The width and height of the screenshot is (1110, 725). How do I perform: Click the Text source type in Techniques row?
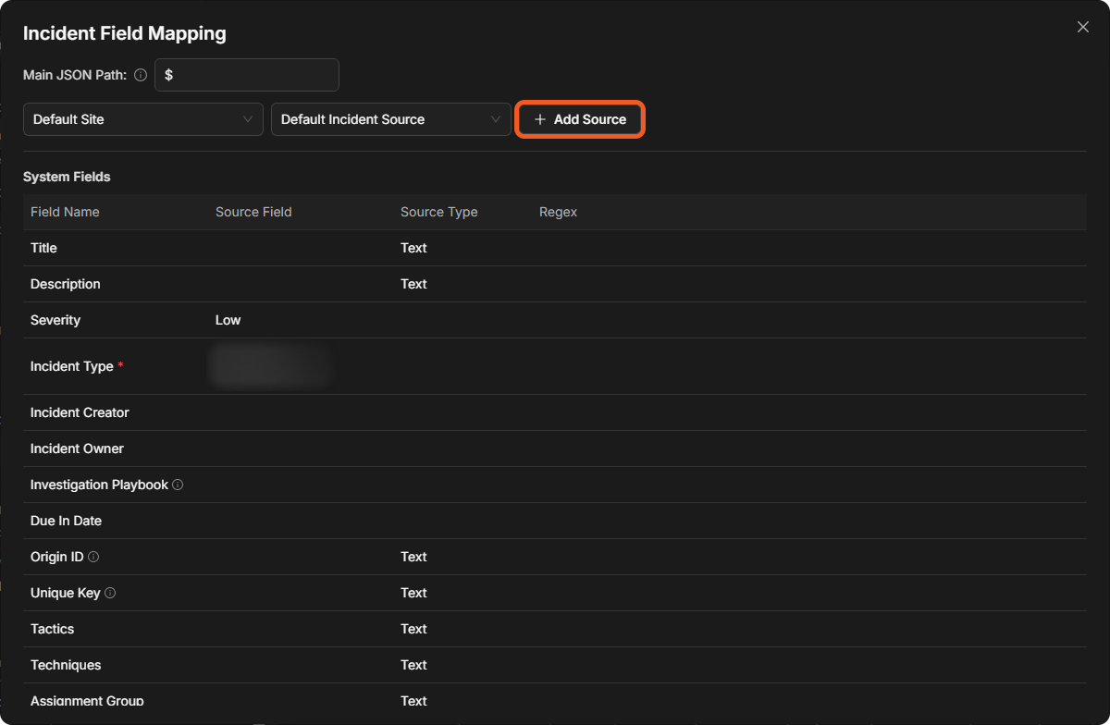click(413, 665)
